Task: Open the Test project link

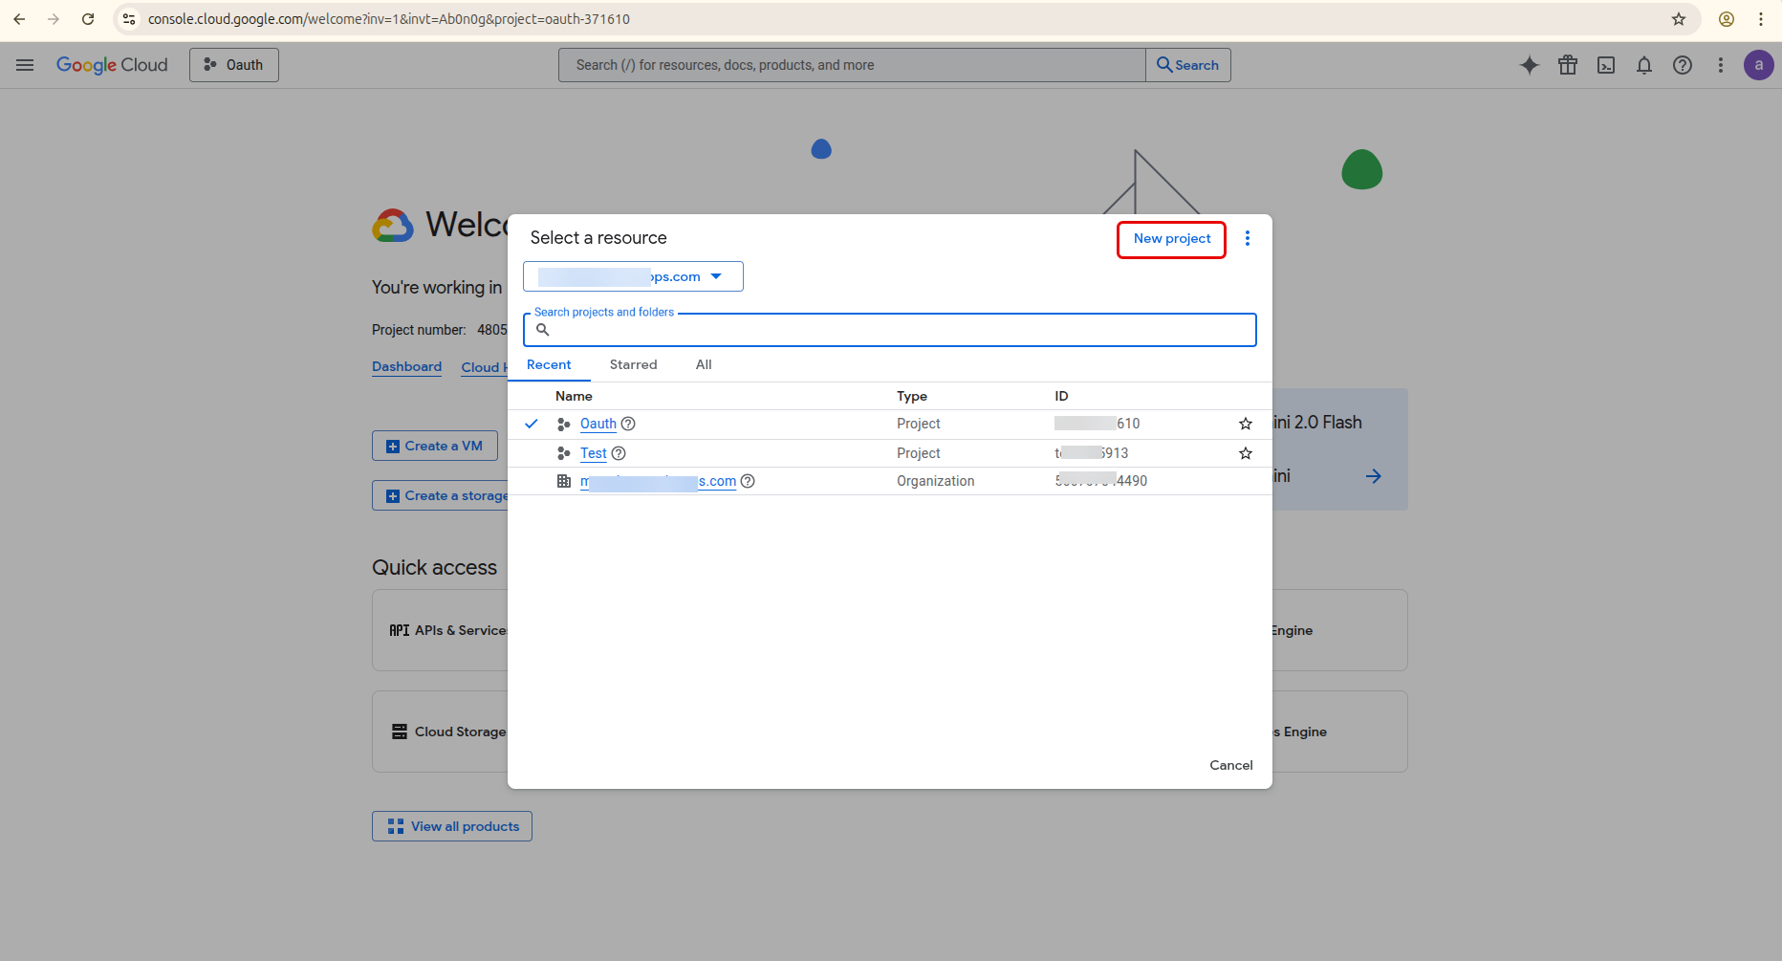Action: coord(593,452)
